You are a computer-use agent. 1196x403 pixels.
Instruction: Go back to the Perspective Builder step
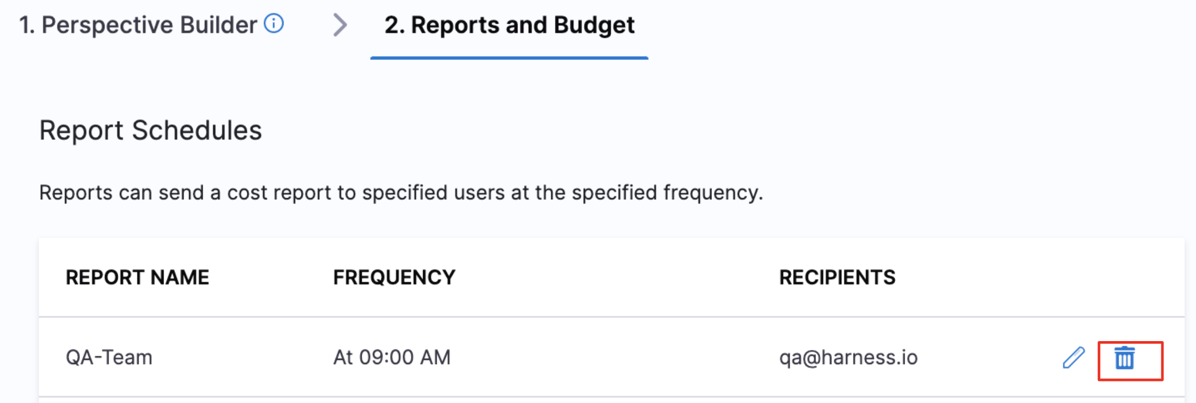[x=138, y=25]
